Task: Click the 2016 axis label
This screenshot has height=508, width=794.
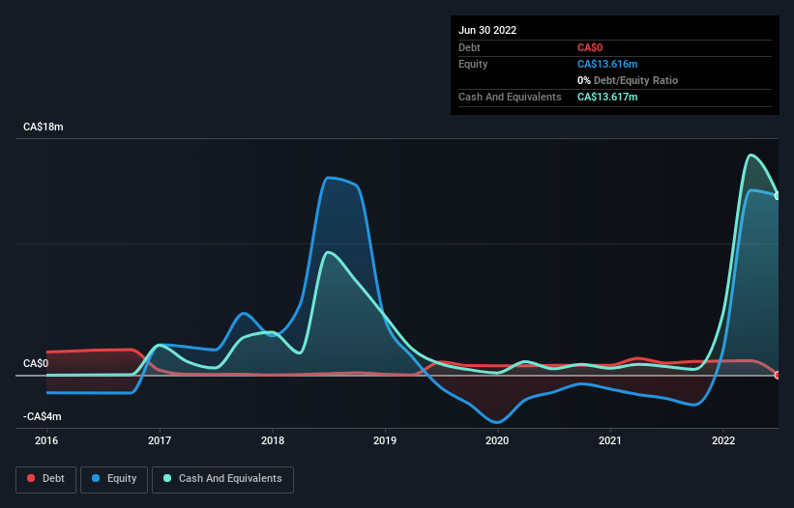Action: pos(46,440)
